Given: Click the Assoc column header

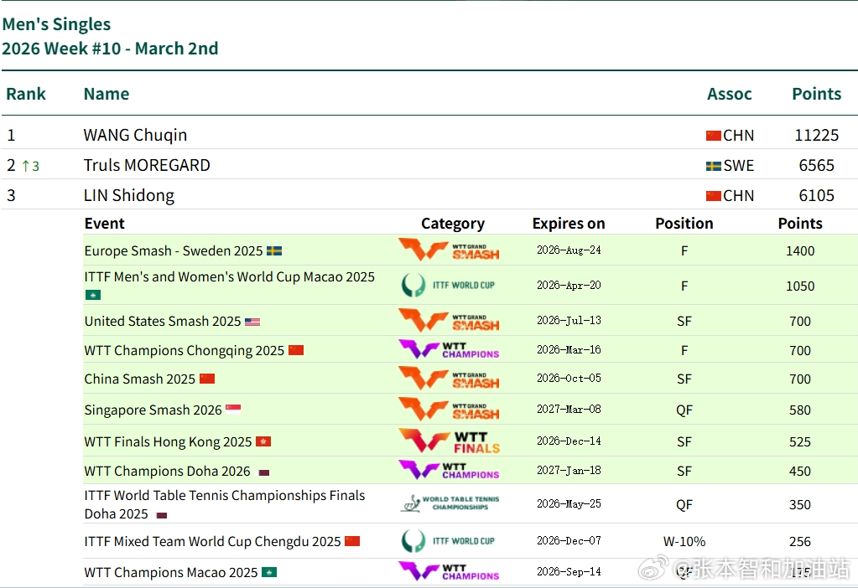Looking at the screenshot, I should point(729,94).
